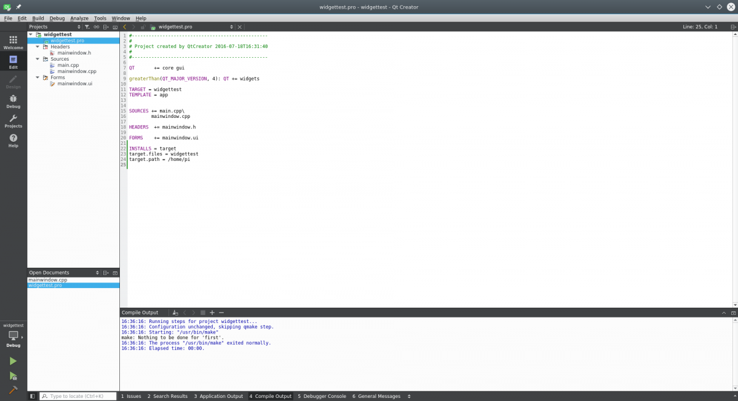Collapse the Headers folder in tree
Image resolution: width=738 pixels, height=401 pixels.
pyautogui.click(x=38, y=47)
